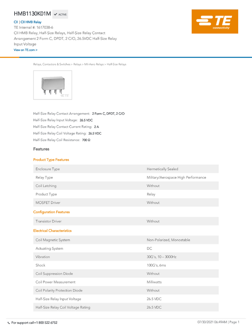
Task: Click the Electrical Characteristics heading
Action: tap(53, 231)
